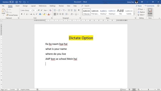Open borders dropdown
The width and height of the screenshot is (161, 91).
pyautogui.click(x=78, y=14)
